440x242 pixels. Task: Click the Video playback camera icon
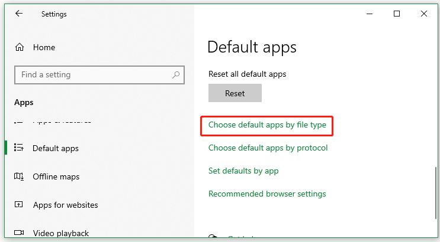(x=19, y=233)
